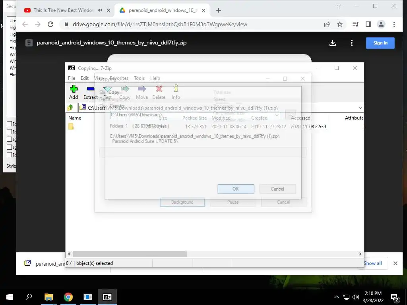Open Chrome tab search chevron
This screenshot has width=407, height=305.
pos(339,6)
